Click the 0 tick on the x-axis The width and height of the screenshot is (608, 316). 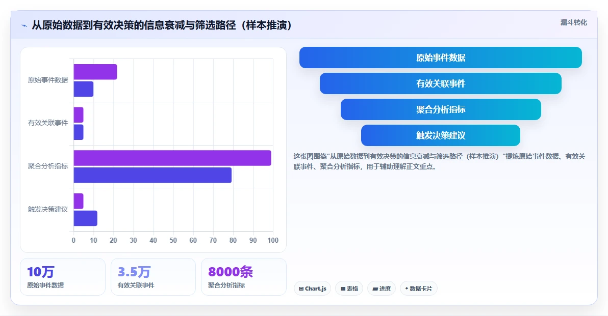click(73, 240)
